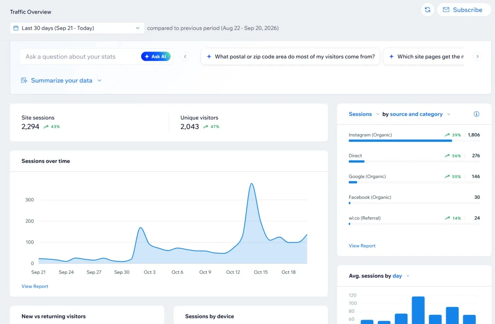Click the refresh data icon
This screenshot has height=324, width=495.
pyautogui.click(x=427, y=10)
